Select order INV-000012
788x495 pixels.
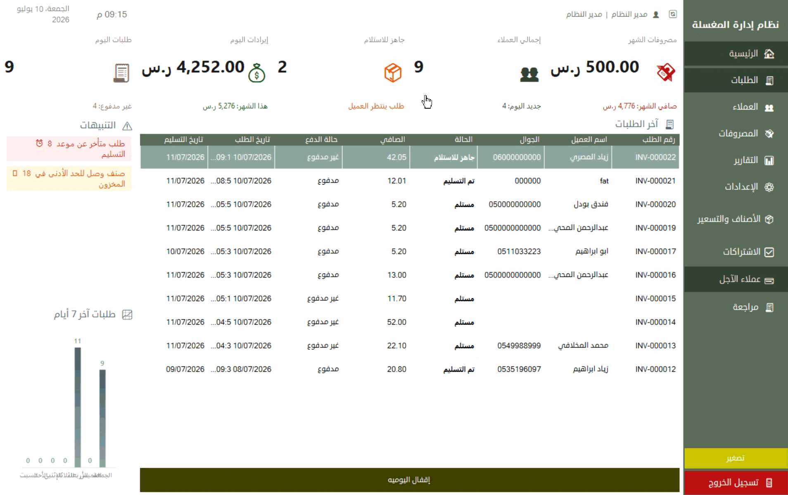click(409, 369)
